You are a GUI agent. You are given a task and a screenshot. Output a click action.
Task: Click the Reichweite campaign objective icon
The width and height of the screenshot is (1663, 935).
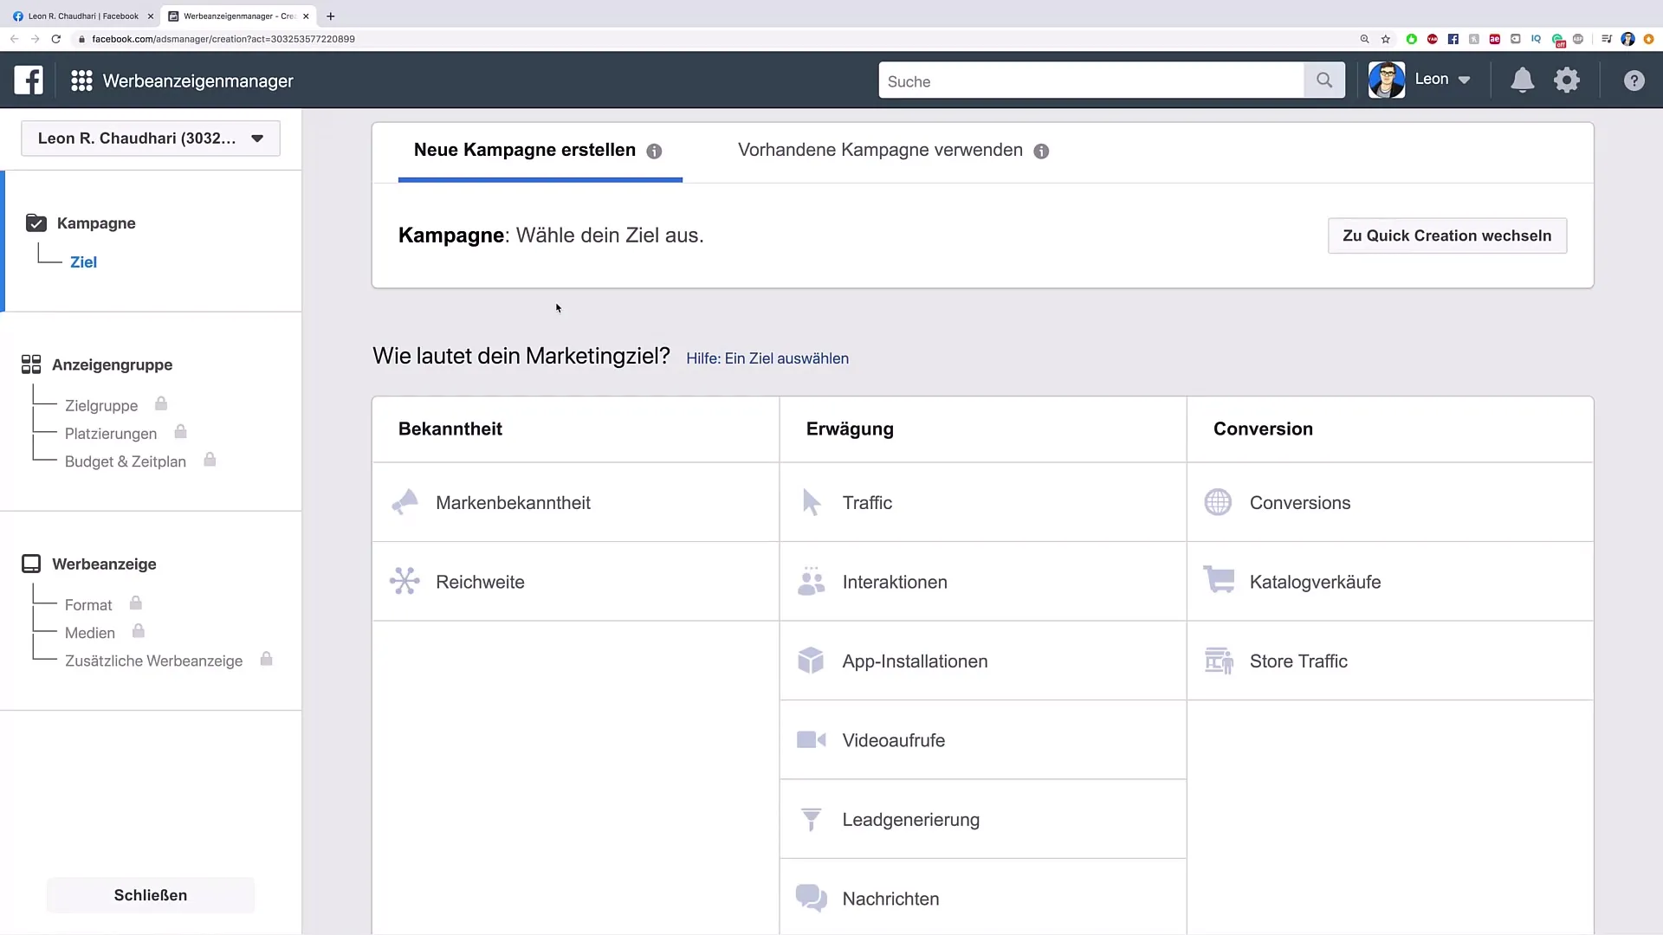[404, 581]
